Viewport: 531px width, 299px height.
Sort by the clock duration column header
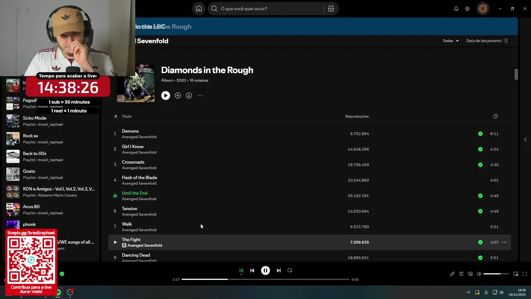click(x=495, y=116)
